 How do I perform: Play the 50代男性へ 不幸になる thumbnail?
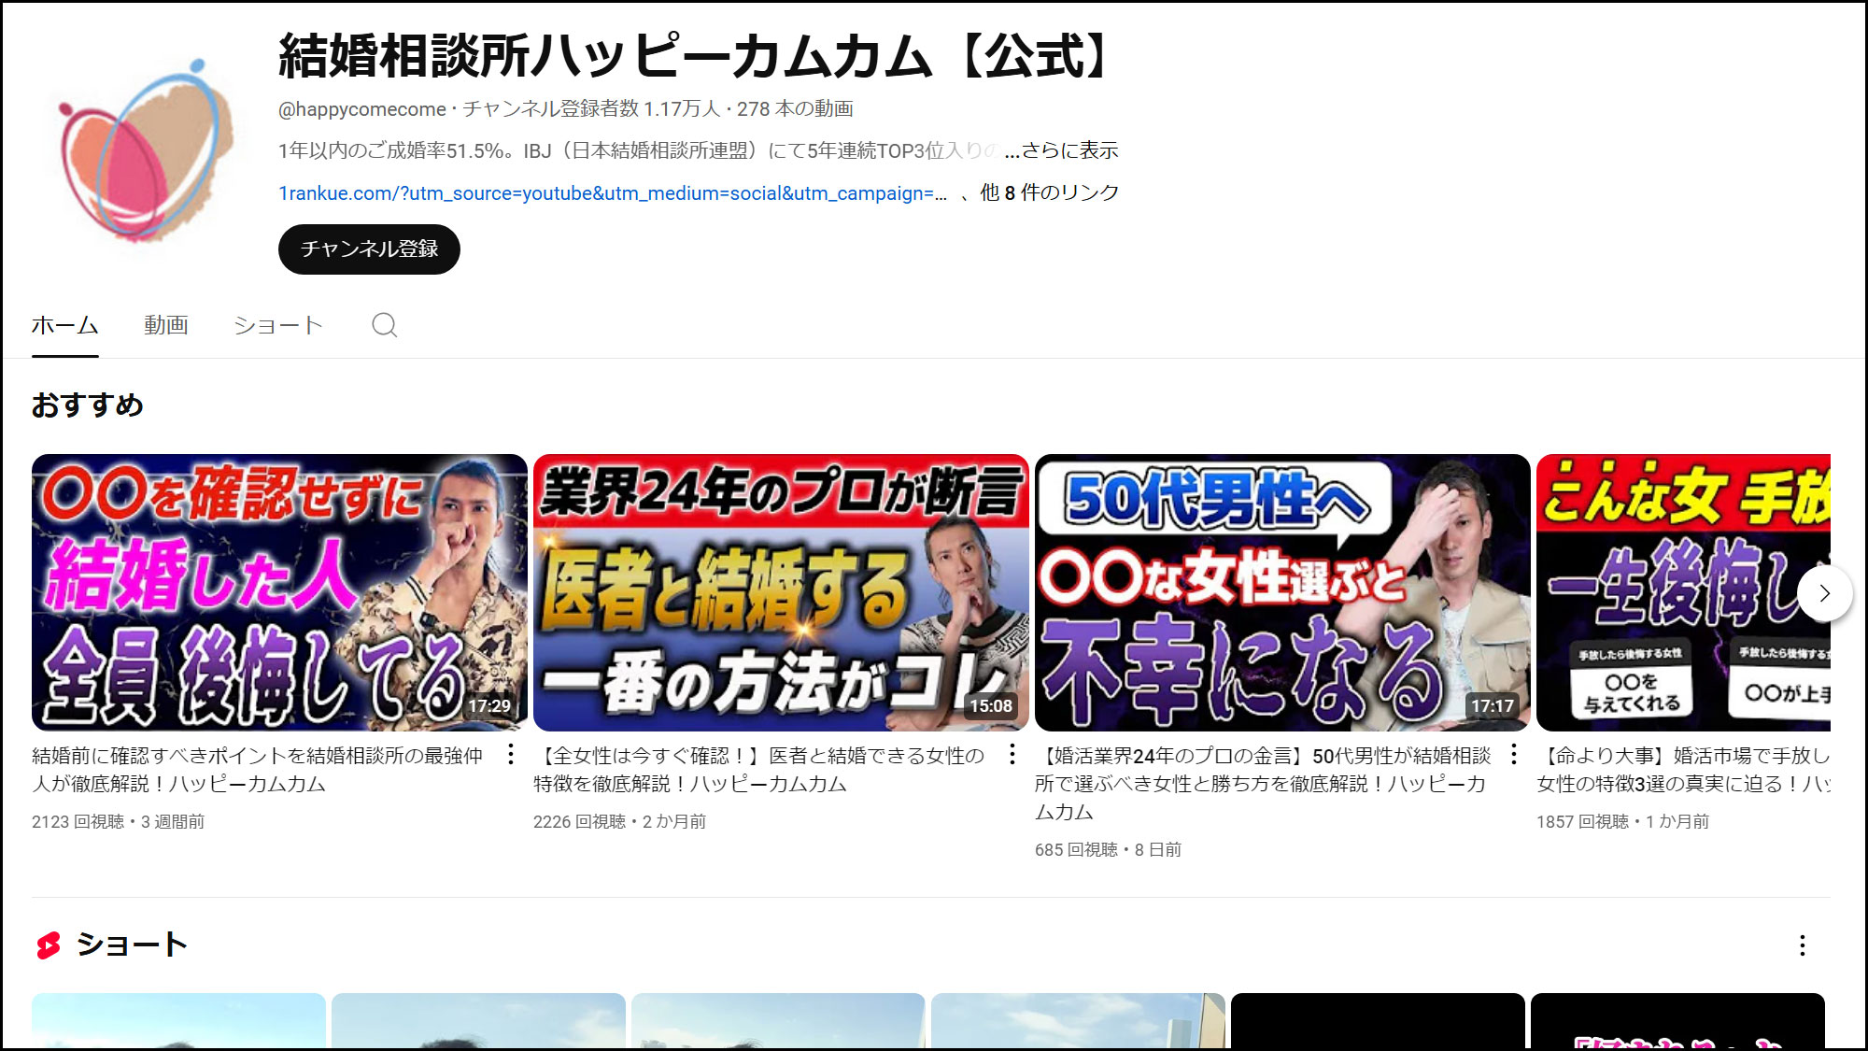pyautogui.click(x=1282, y=592)
